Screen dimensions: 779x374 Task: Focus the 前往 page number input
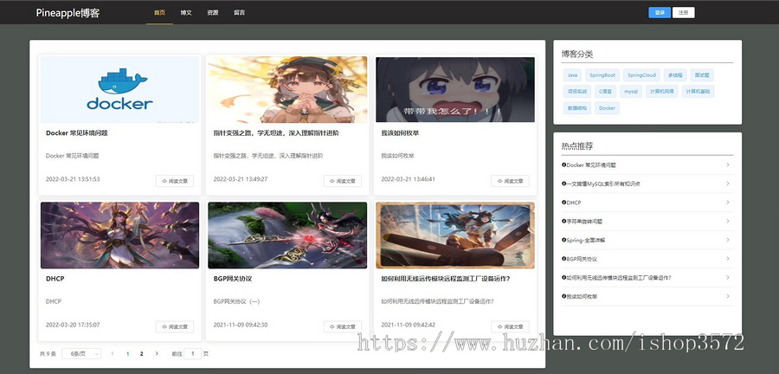coord(193,353)
